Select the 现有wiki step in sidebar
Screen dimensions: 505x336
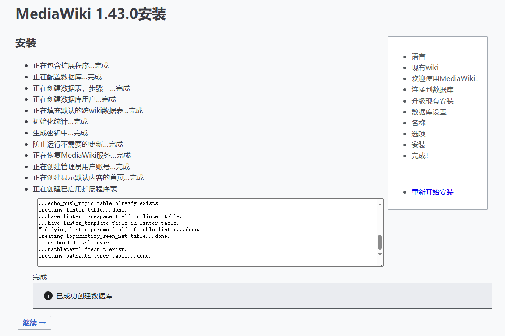click(x=425, y=67)
